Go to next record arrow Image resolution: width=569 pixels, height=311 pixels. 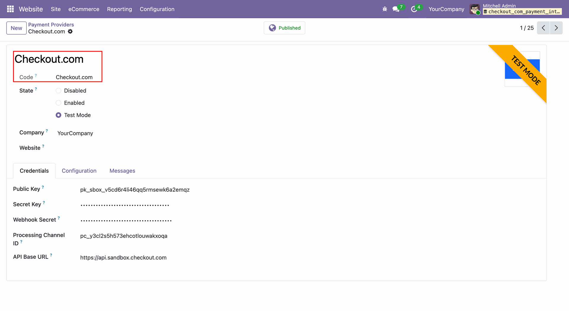coord(556,28)
